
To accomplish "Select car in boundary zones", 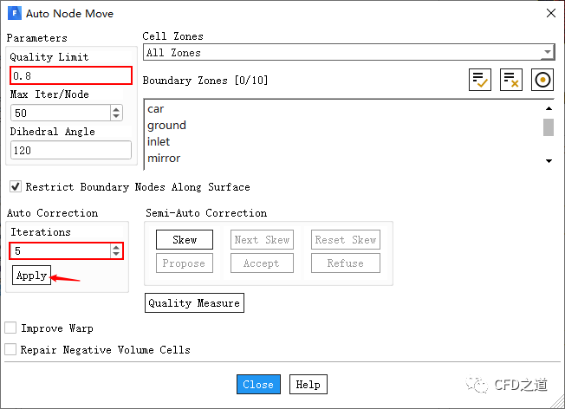I will tap(156, 109).
